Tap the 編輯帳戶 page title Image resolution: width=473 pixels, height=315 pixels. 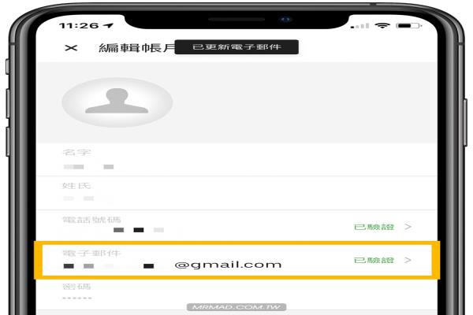point(136,47)
